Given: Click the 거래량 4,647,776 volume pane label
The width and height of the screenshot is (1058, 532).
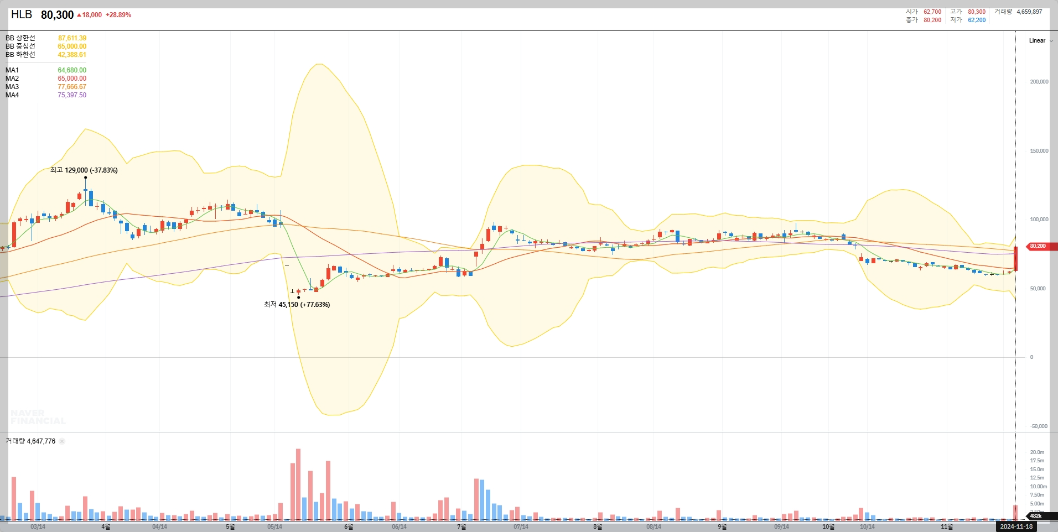Looking at the screenshot, I should click(x=30, y=441).
